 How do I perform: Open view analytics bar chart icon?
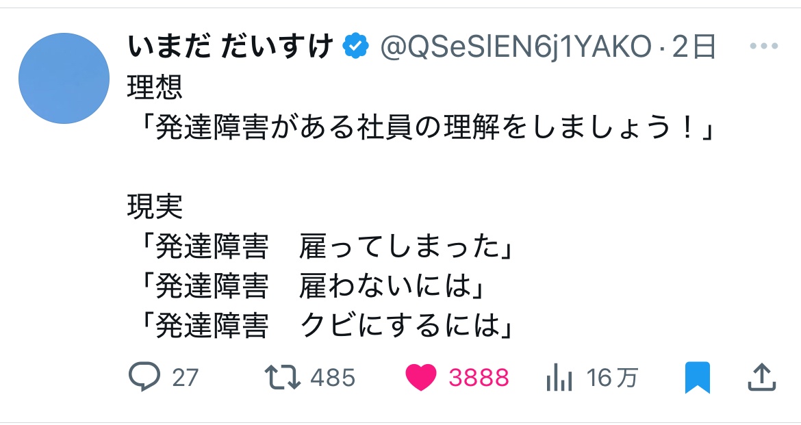[559, 377]
